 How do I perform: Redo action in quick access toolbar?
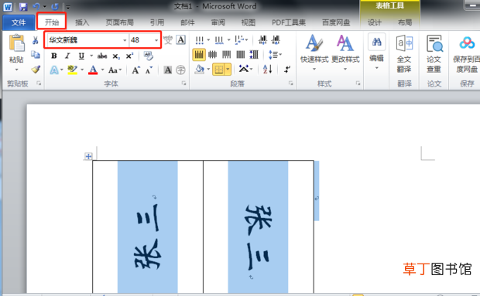coord(55,6)
